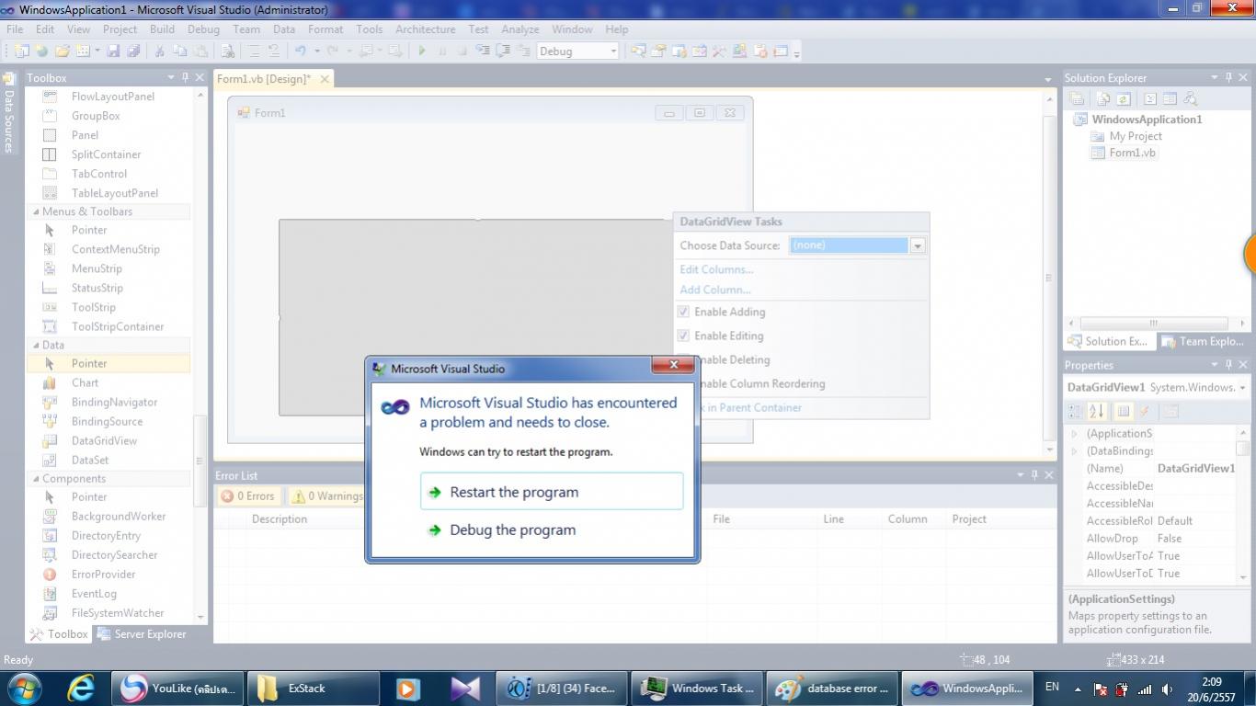Open the Debug configuration dropdown
The width and height of the screenshot is (1256, 706).
613,51
